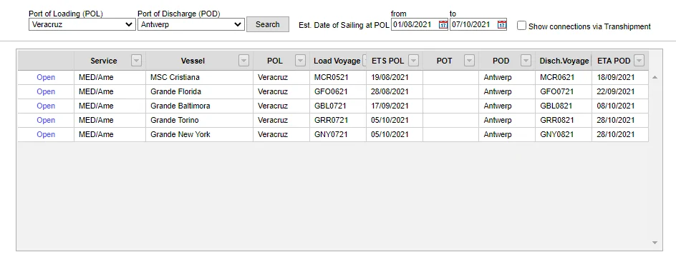Open the Vessel column filter dropdown
Viewport: 676px width, 262px height.
tap(243, 61)
